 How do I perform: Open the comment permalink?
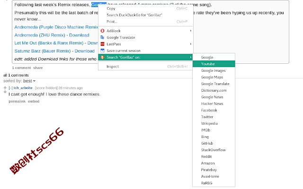[x=17, y=102]
